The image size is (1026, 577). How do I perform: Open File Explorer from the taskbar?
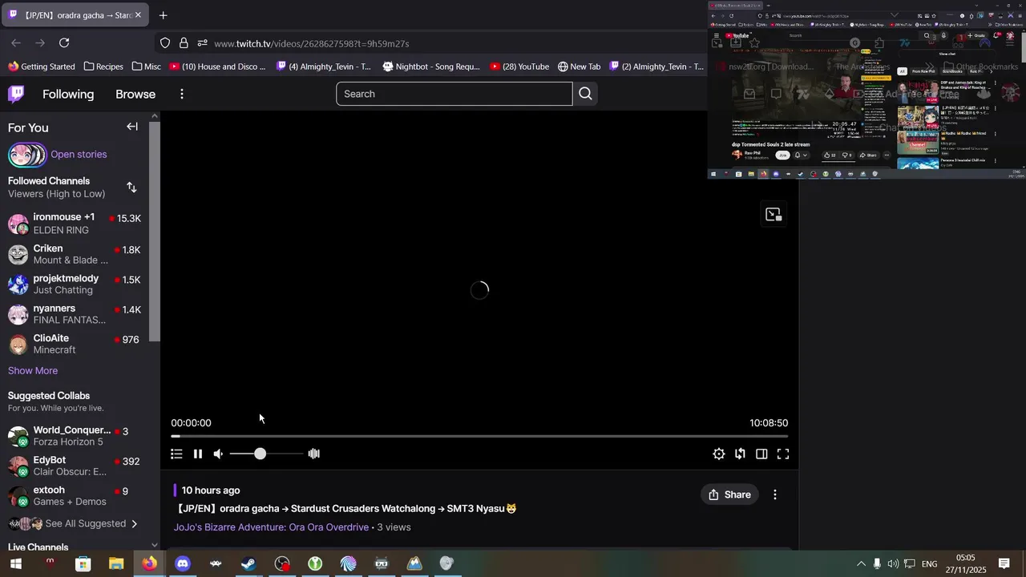coord(116,564)
